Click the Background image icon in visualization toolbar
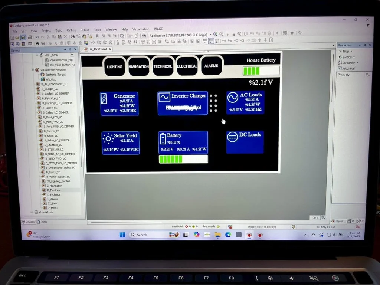Viewport: 380px width, 285px height. [86, 43]
